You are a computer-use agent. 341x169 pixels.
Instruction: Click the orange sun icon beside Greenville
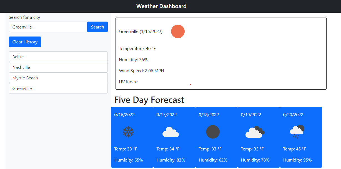click(178, 32)
